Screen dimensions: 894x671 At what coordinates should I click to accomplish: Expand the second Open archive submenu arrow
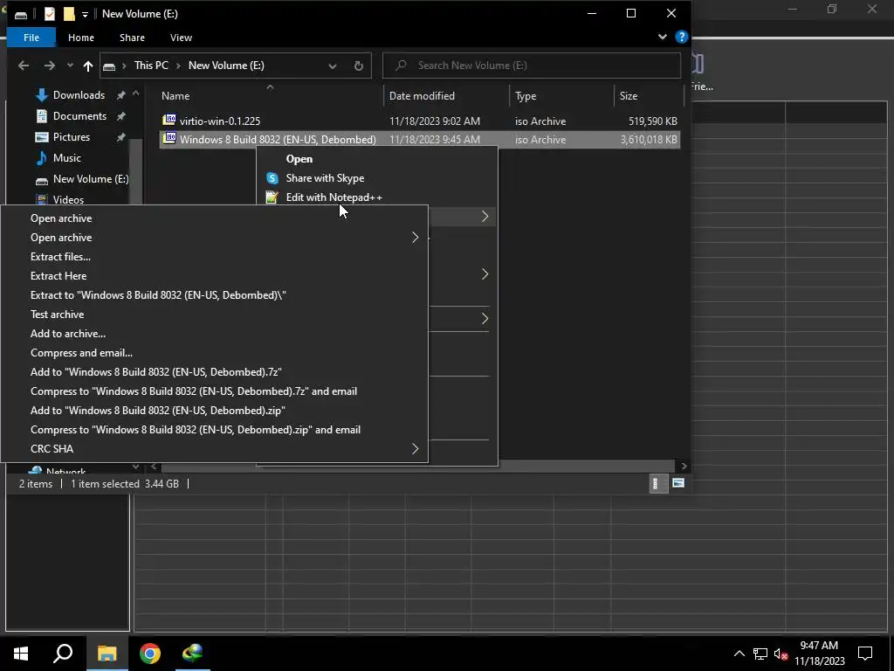(415, 238)
